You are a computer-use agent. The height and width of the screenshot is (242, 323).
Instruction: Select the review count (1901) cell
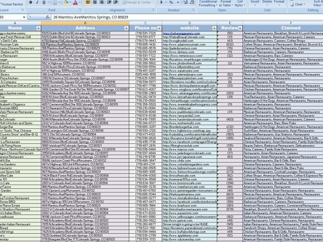click(x=230, y=134)
